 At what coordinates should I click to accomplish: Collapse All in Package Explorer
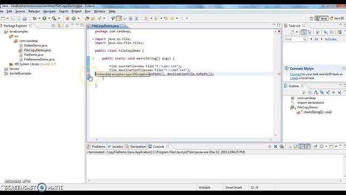[53, 26]
